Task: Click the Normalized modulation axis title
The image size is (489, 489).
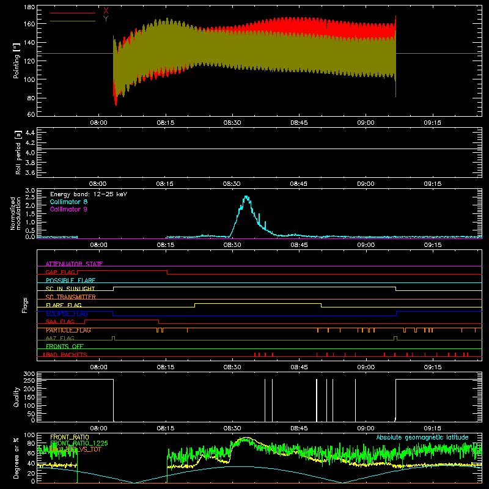Action: click(x=15, y=213)
